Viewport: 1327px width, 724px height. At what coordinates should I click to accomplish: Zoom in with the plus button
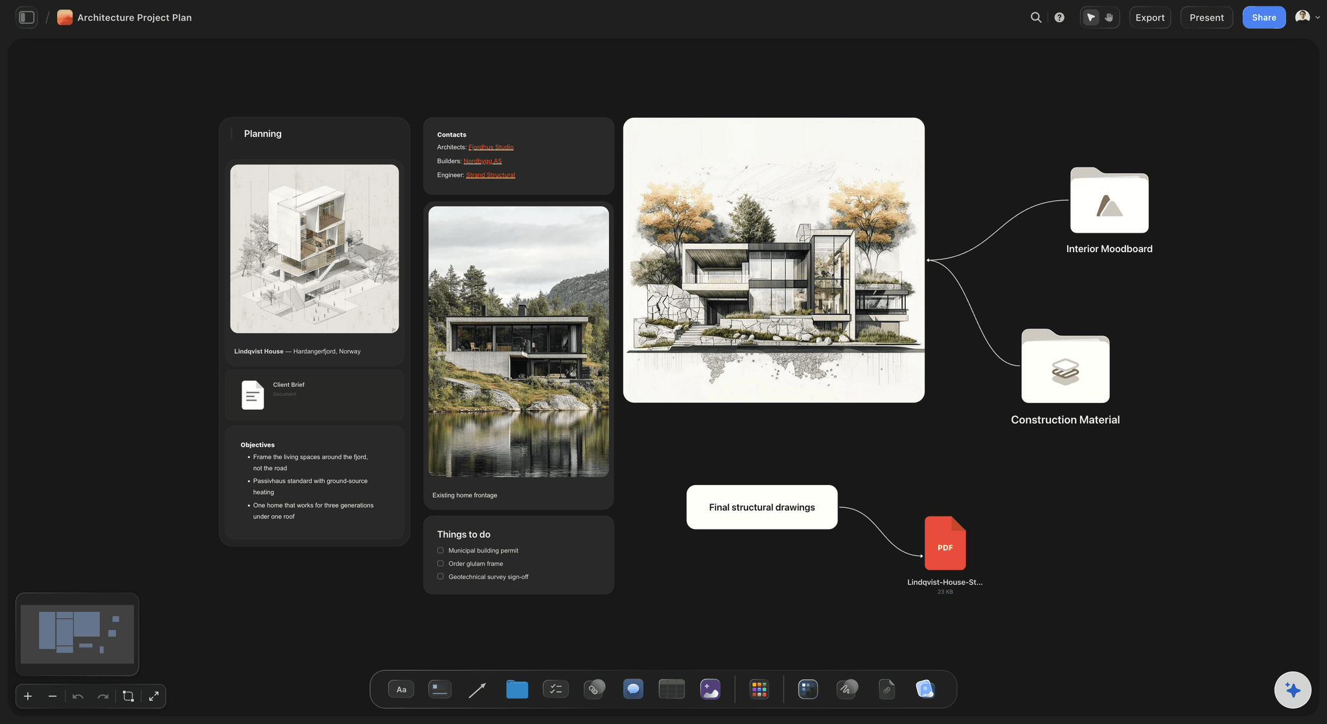pyautogui.click(x=28, y=696)
